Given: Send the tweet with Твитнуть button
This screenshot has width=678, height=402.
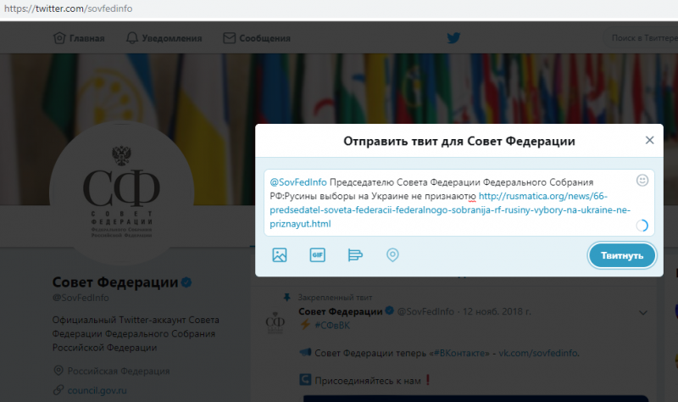Looking at the screenshot, I should (622, 256).
